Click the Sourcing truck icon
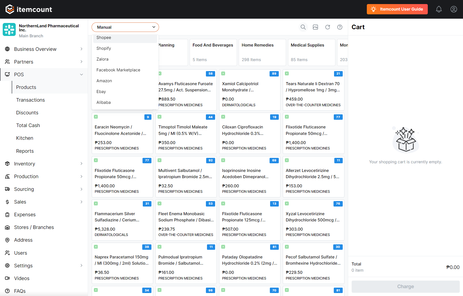The height and width of the screenshot is (296, 463). click(7, 189)
